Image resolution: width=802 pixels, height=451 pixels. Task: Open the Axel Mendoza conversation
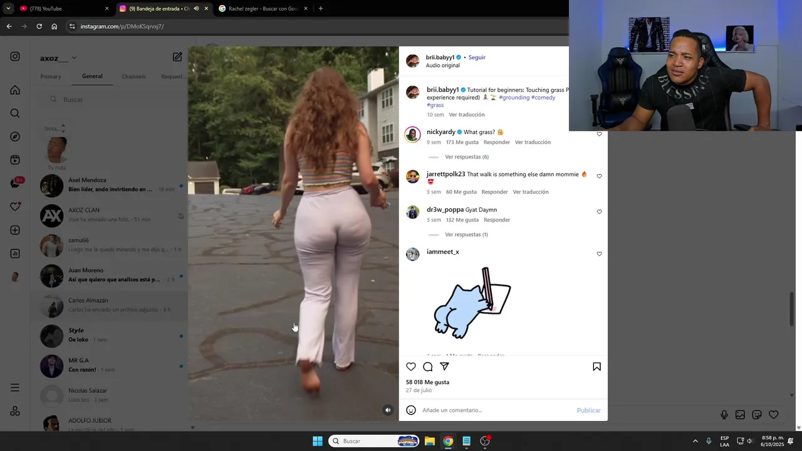(x=110, y=185)
